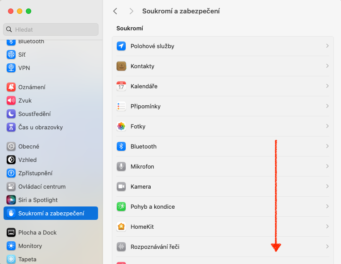Click the Kontakty book icon

click(121, 66)
